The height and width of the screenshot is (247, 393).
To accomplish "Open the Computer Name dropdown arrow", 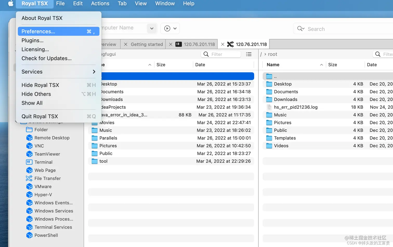I will pyautogui.click(x=152, y=28).
